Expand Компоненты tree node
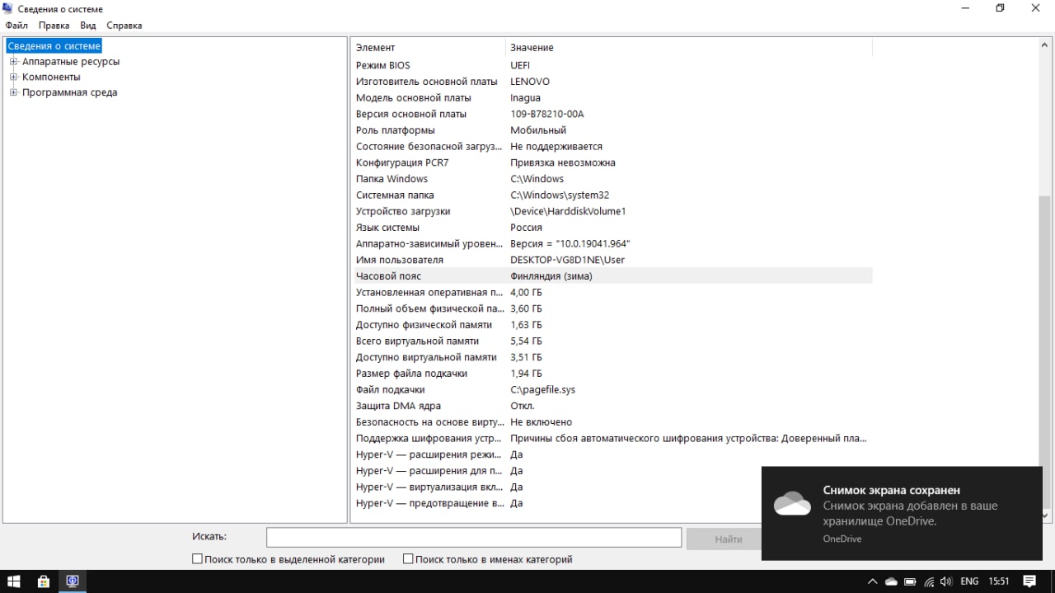1055x593 pixels. coord(13,77)
